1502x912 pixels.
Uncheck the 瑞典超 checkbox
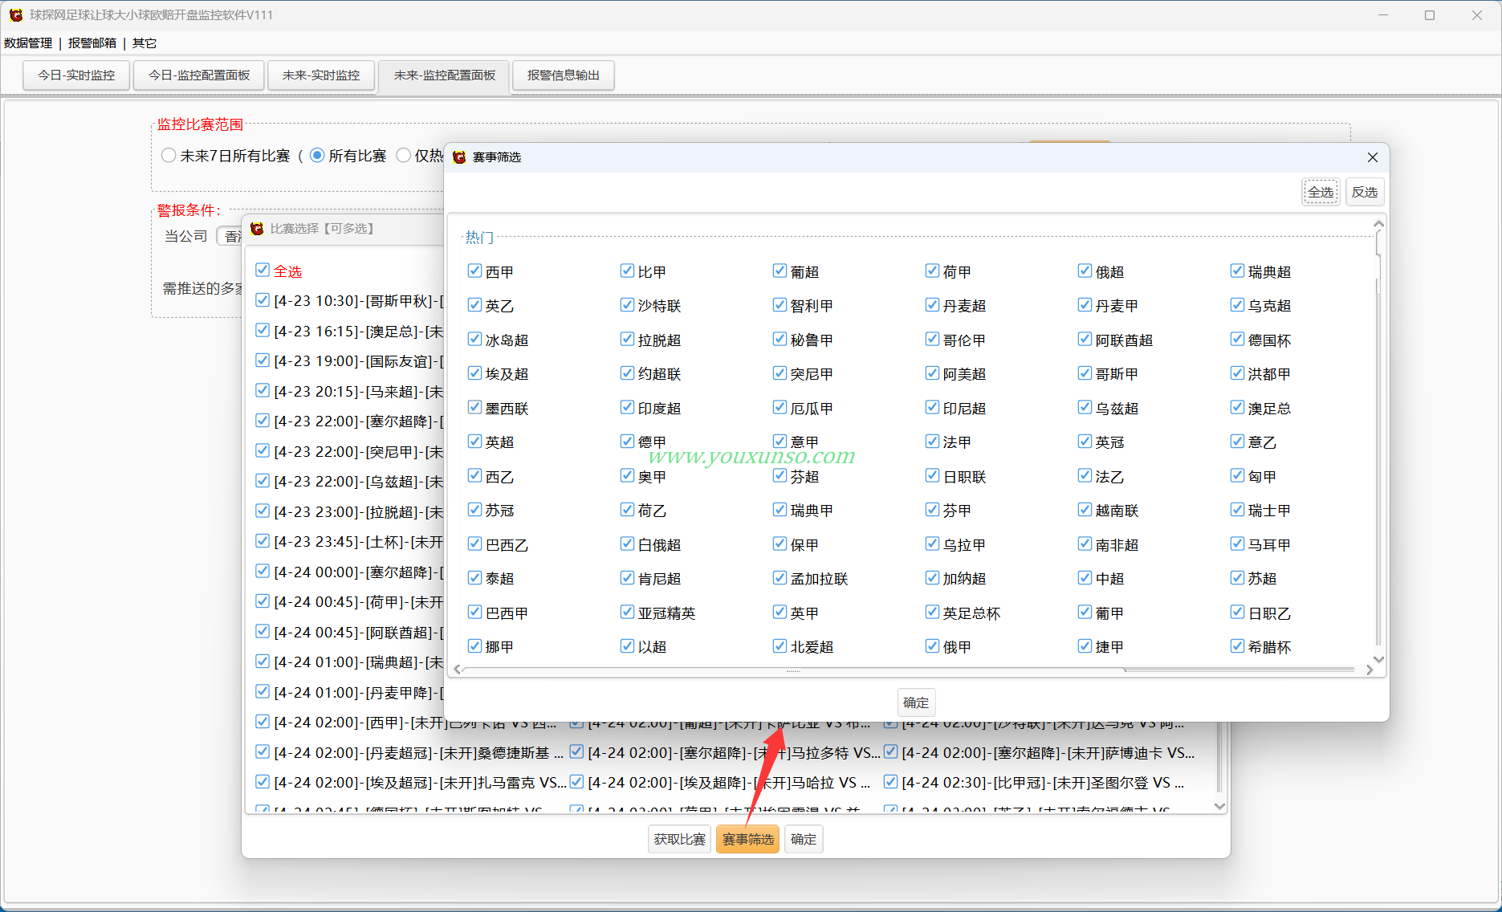1237,271
